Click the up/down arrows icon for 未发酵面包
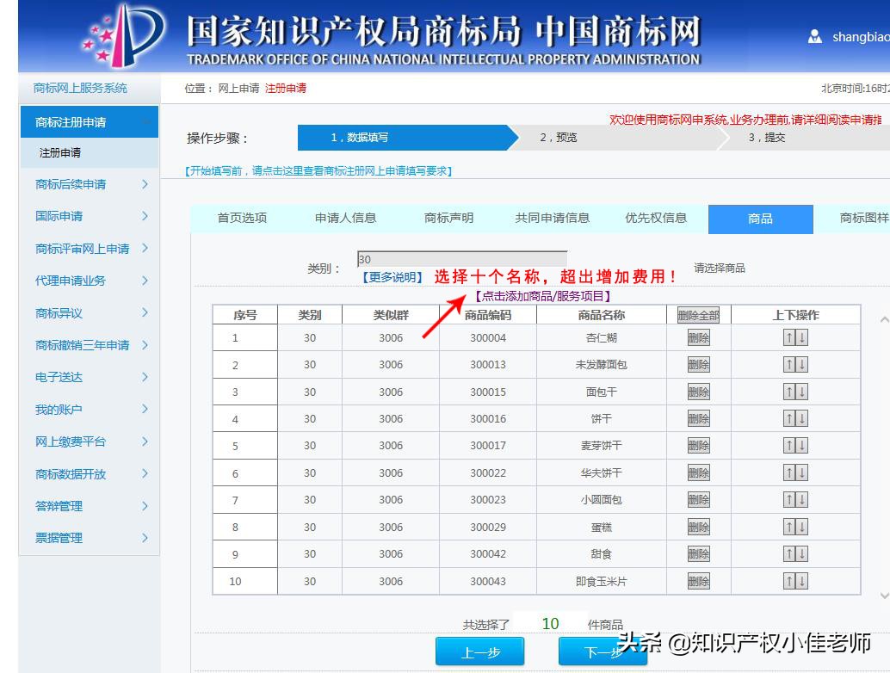The height and width of the screenshot is (673, 890). [794, 364]
